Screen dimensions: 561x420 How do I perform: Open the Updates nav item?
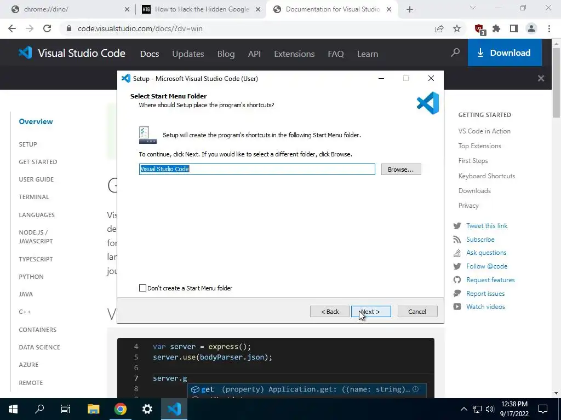click(x=188, y=54)
